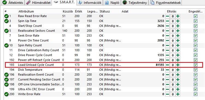Image resolution: width=205 pixels, height=100 pixels.
Task: Click minus offset for Raw Read Error Rate
Action: coord(168,16)
